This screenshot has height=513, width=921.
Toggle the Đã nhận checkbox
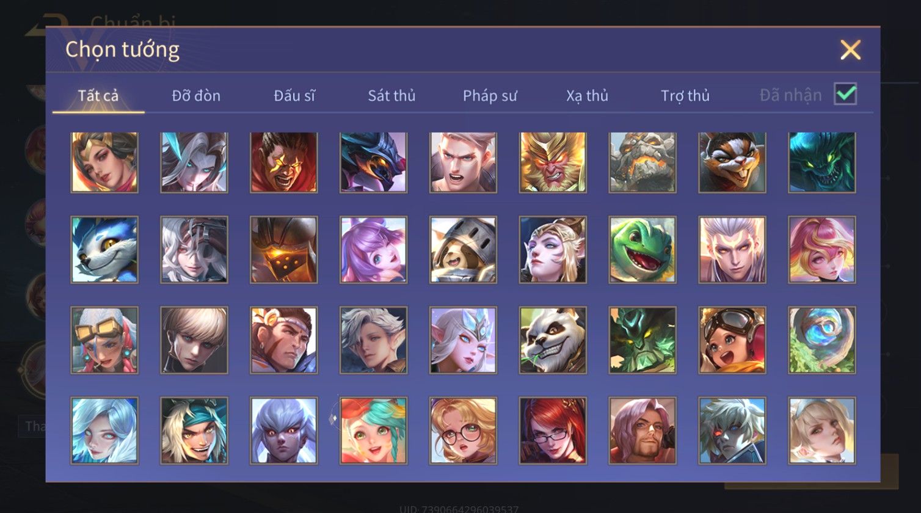[845, 94]
